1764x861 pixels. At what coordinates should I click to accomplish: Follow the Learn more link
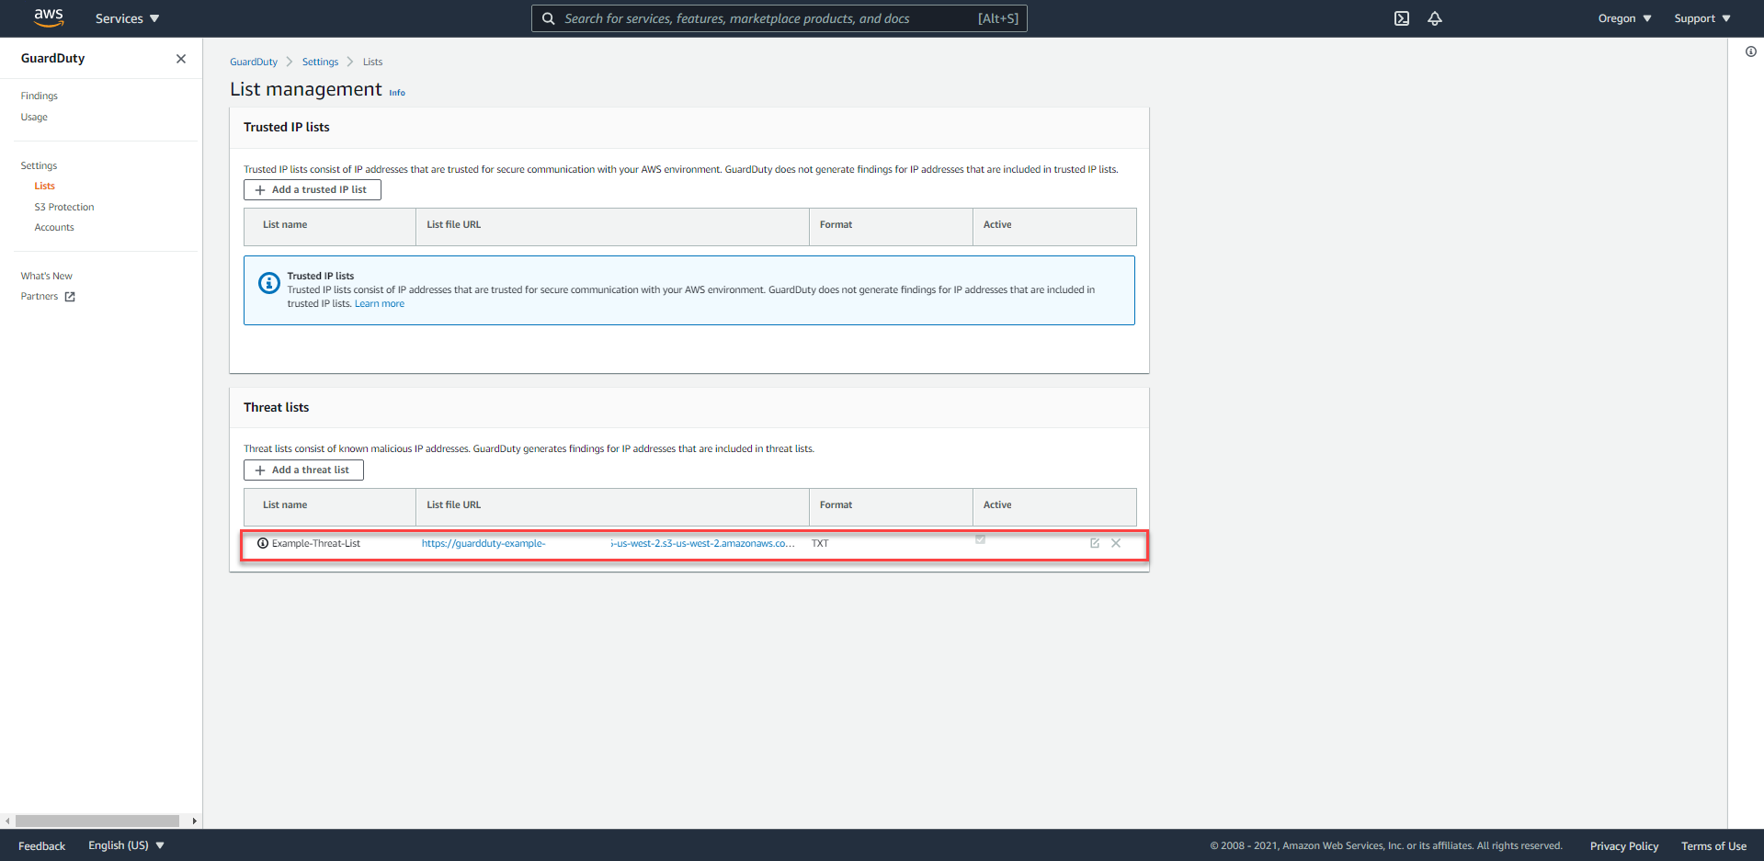coord(380,304)
